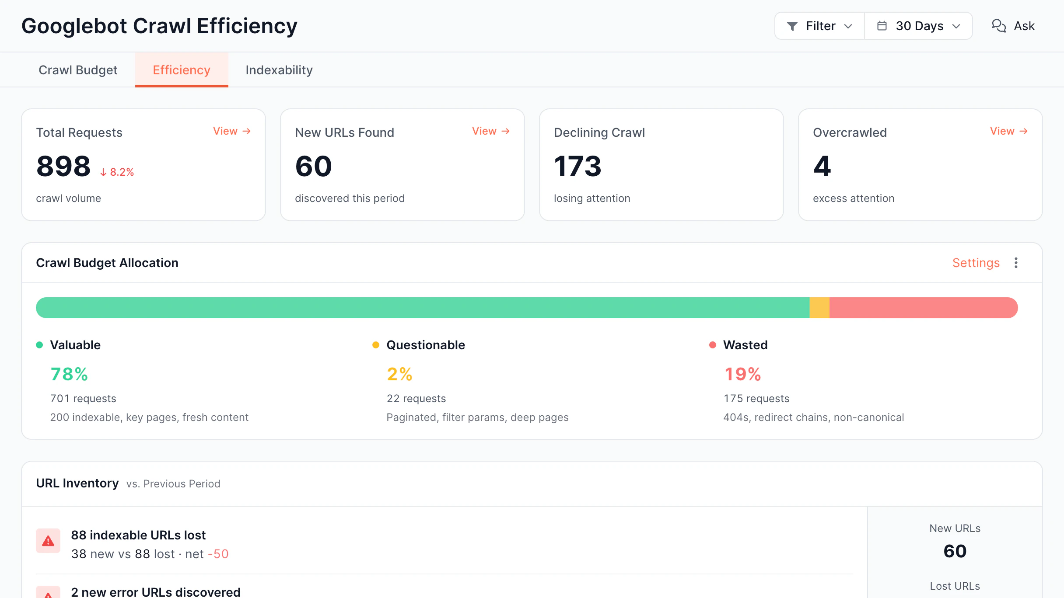Click 'Lost URLs' label in side panel

coord(955,586)
